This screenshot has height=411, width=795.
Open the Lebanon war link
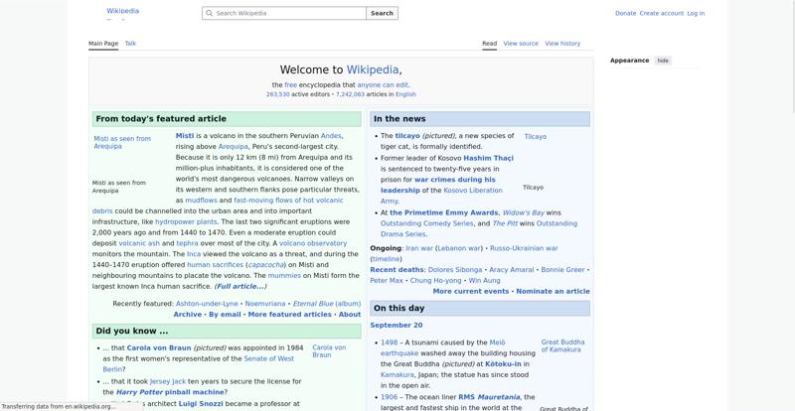[459, 248]
